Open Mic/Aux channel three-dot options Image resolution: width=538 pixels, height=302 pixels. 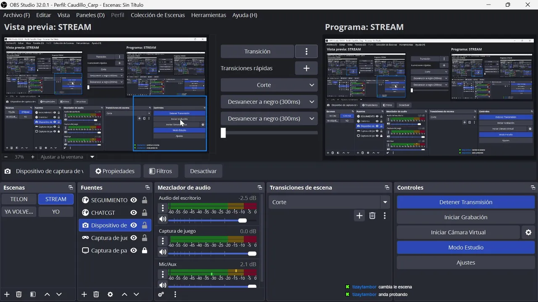pos(163,274)
